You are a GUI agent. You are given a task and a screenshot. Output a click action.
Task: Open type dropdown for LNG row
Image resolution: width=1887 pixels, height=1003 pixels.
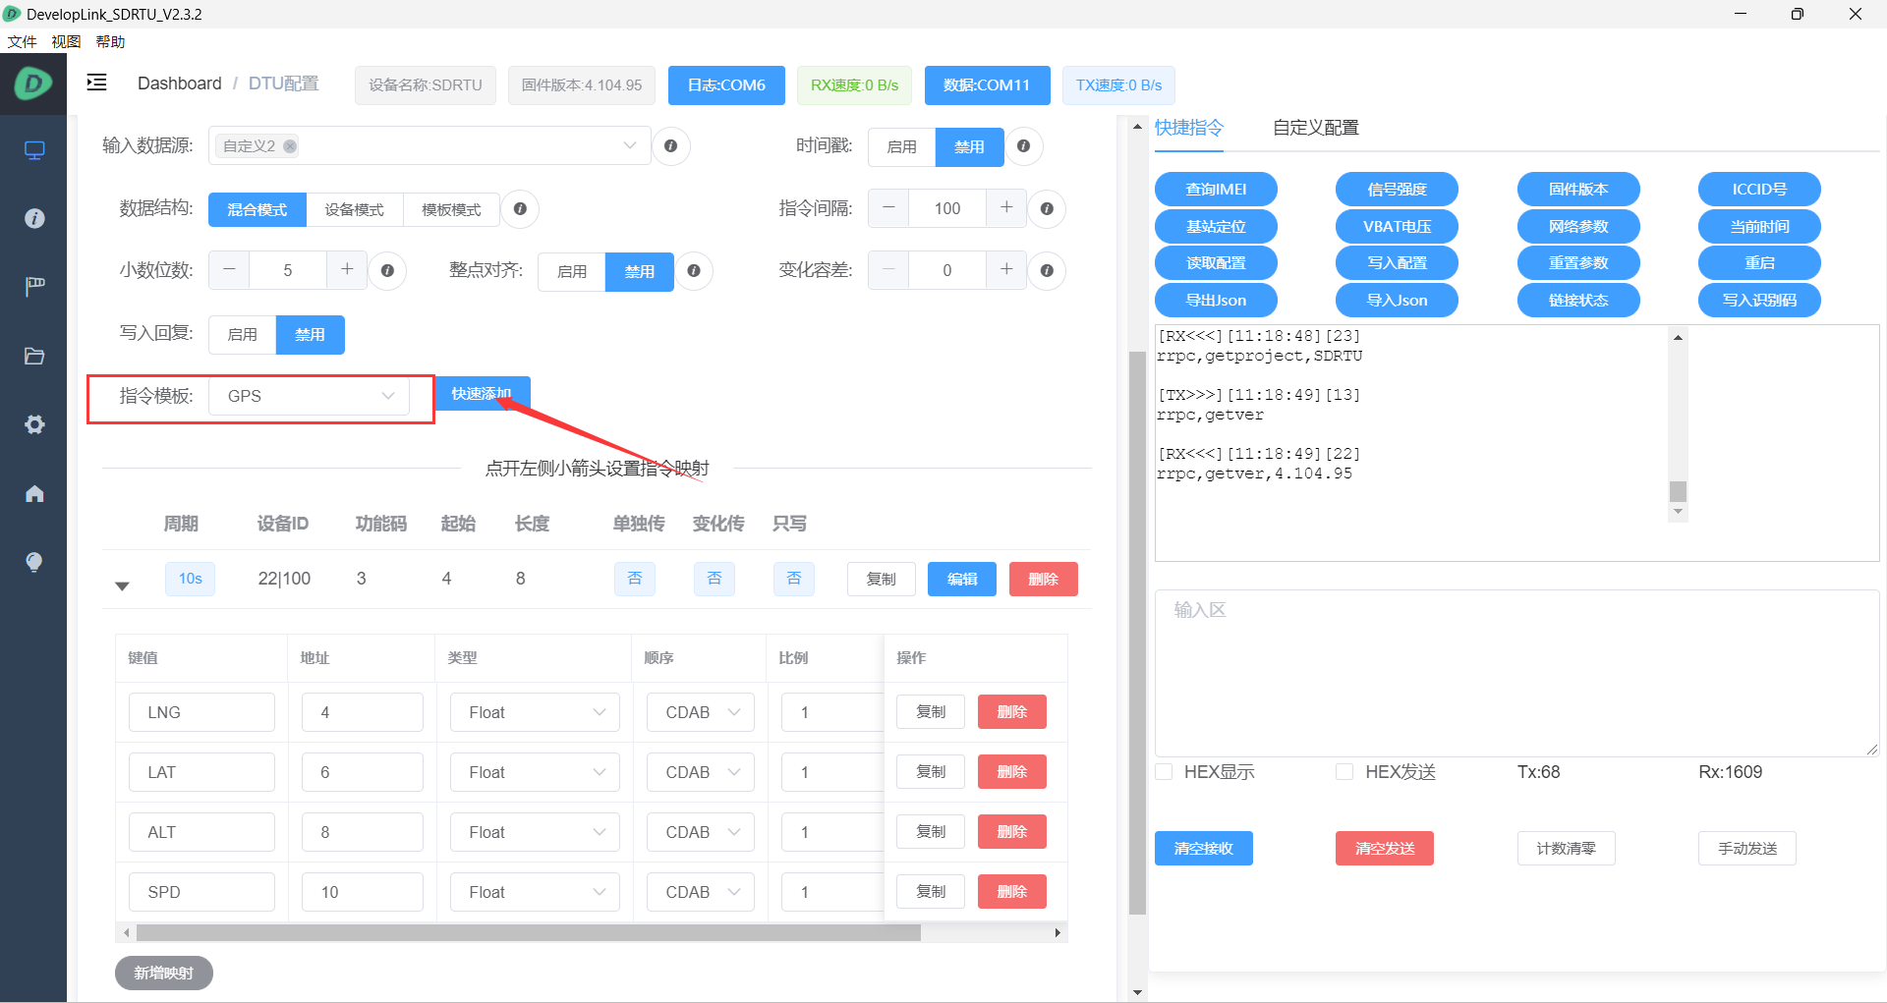(x=535, y=712)
